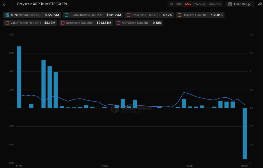Click the 0.17% premium/discount value

click(167, 15)
